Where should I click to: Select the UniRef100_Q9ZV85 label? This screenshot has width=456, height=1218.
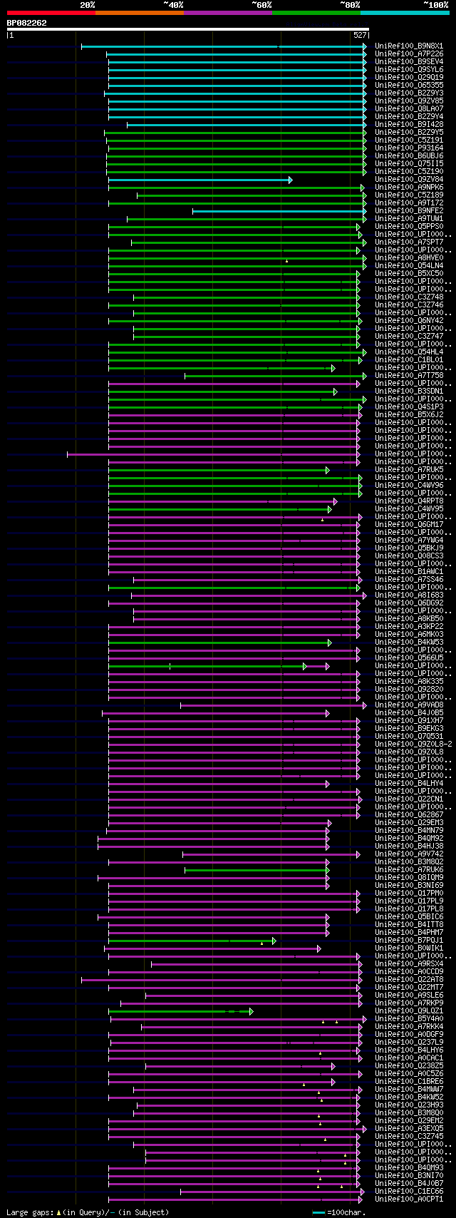[409, 101]
